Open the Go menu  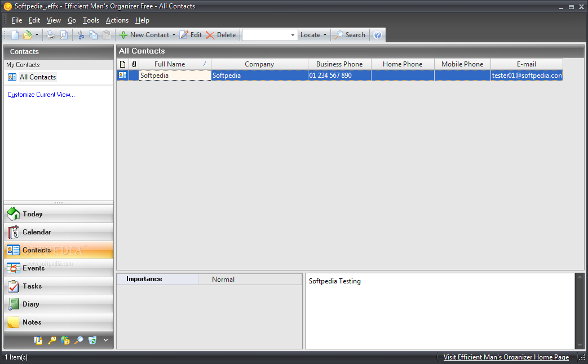[x=72, y=20]
